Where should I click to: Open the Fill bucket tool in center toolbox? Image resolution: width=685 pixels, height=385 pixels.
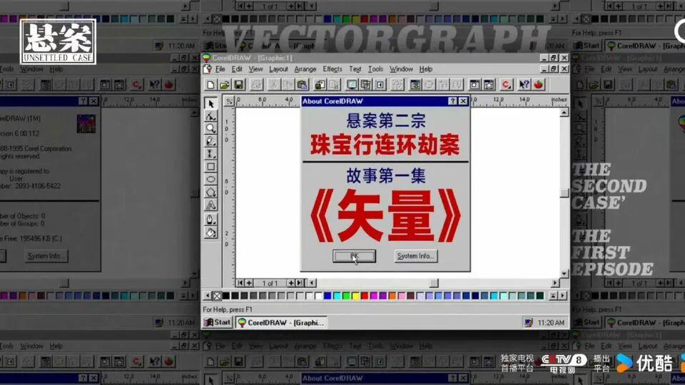210,232
